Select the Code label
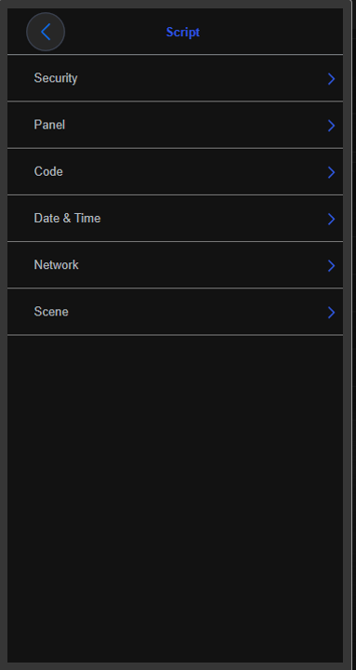The height and width of the screenshot is (670, 356). [x=48, y=171]
